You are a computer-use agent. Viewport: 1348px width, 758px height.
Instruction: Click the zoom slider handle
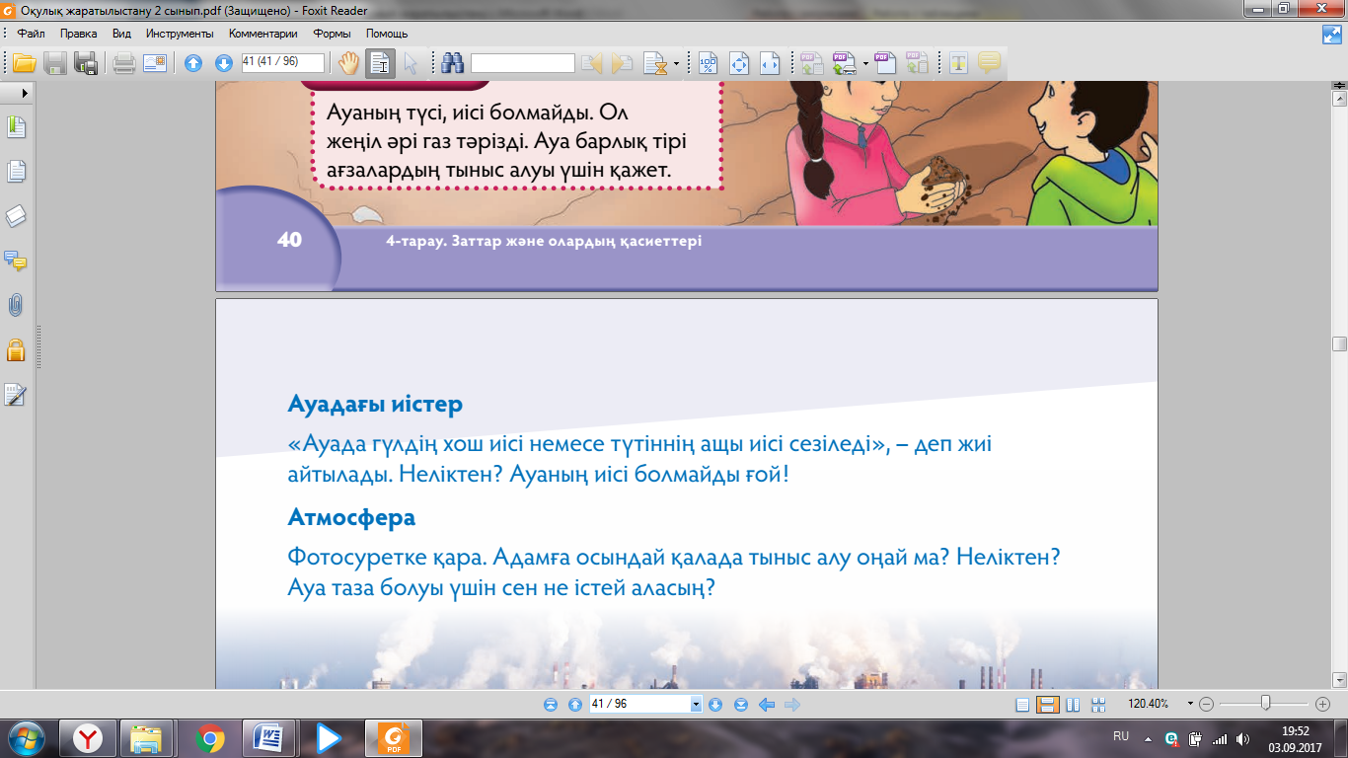coord(1265,704)
